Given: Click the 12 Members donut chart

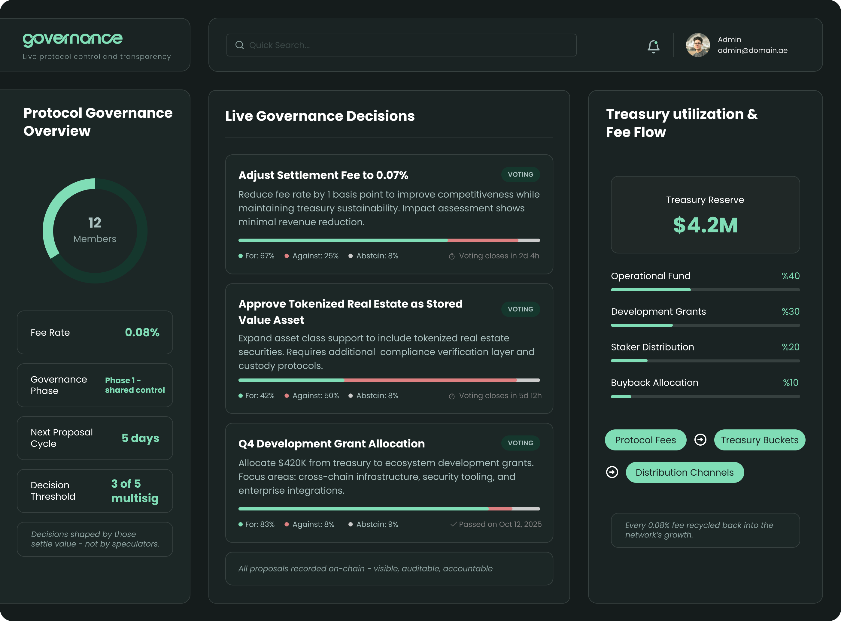Looking at the screenshot, I should click(95, 230).
